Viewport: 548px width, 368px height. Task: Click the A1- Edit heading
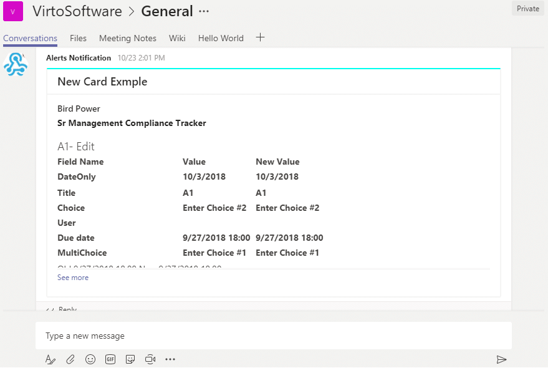click(76, 147)
